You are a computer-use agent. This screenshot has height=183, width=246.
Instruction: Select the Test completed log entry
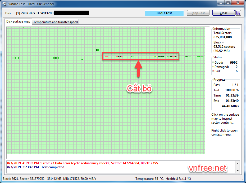point(53,167)
